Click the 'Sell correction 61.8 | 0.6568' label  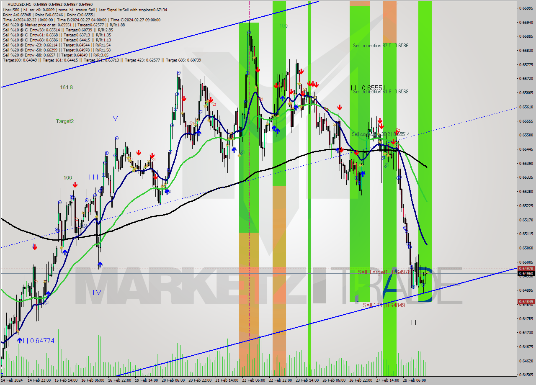click(380, 92)
